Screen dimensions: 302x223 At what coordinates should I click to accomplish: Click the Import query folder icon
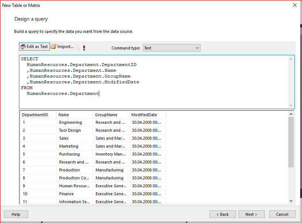(x=53, y=47)
